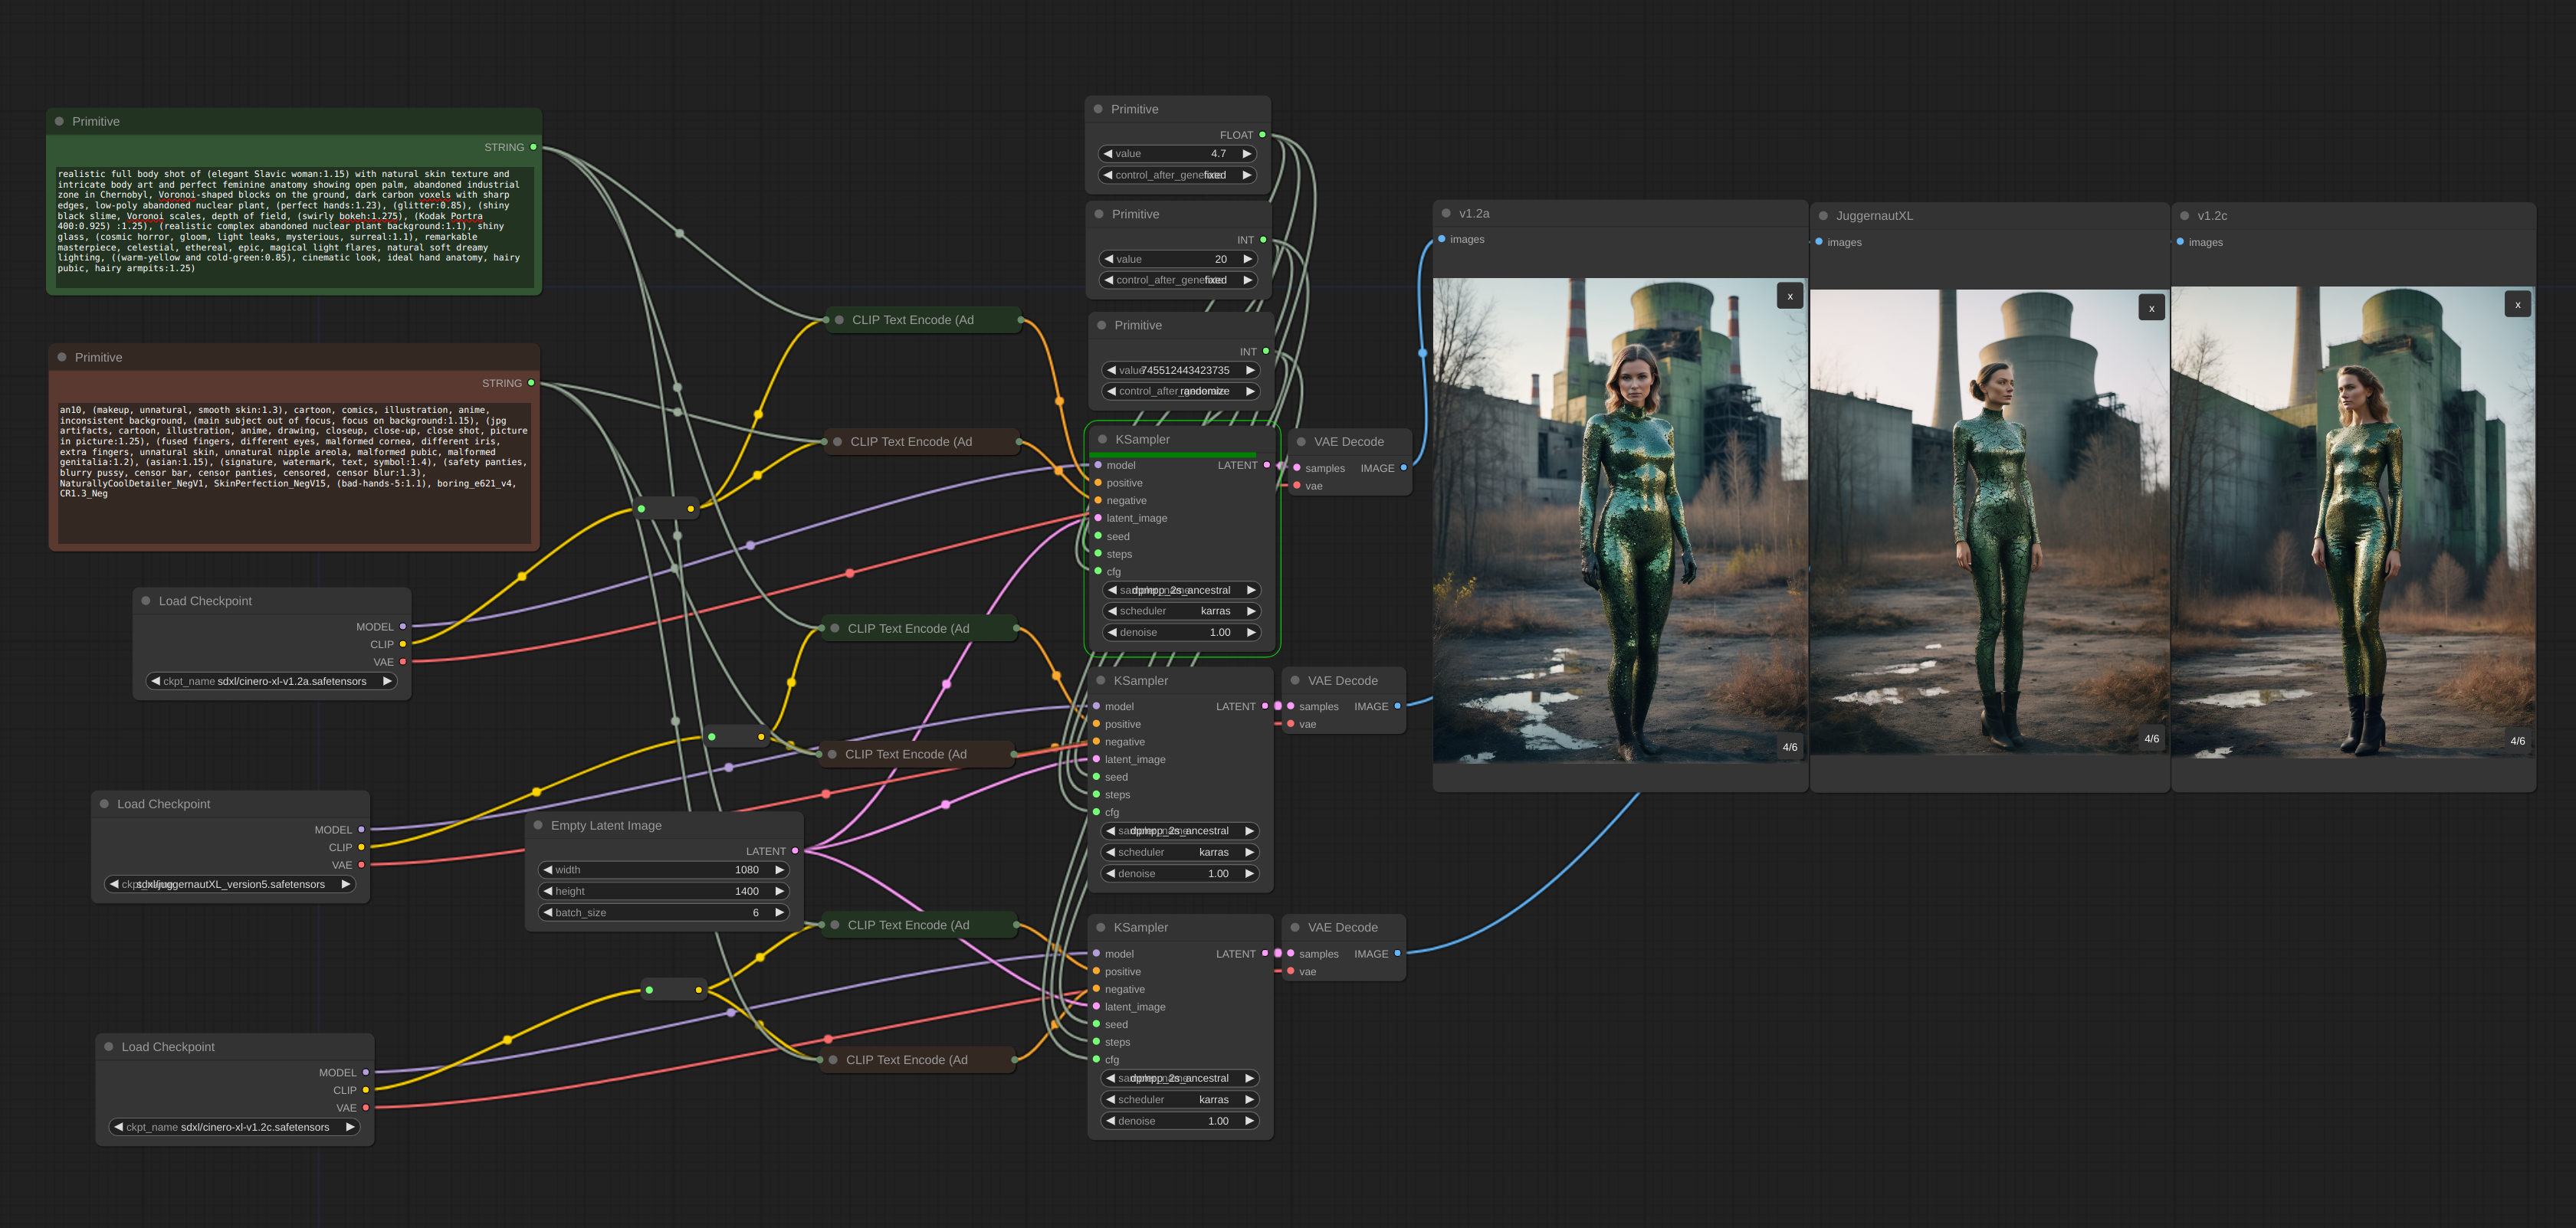Image resolution: width=2576 pixels, height=1228 pixels.
Task: Close the JuggernautXL preview image with x
Action: [x=2151, y=308]
